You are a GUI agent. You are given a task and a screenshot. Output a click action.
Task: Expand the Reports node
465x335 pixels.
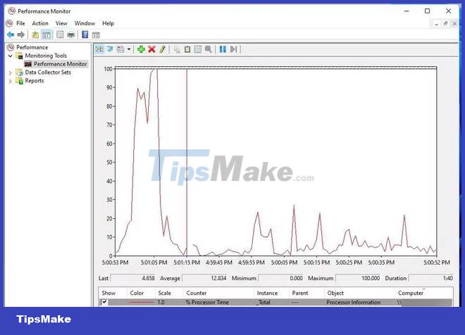[11, 81]
